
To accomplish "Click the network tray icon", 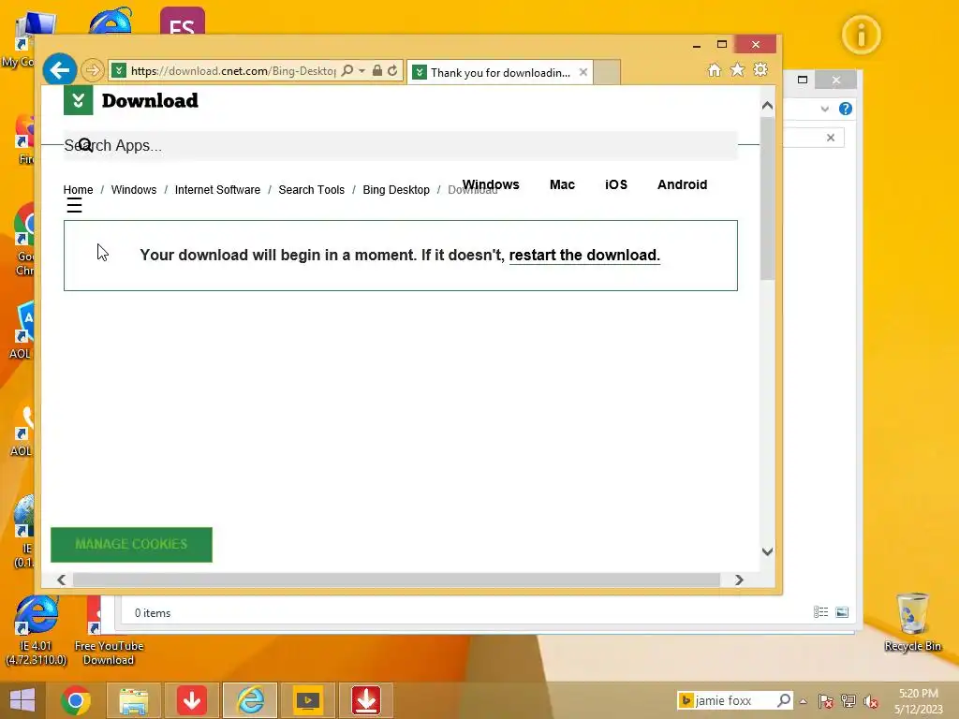I will 848,701.
